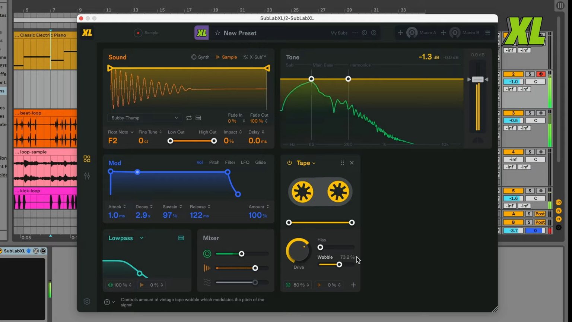Select the LFO tab in Mod panel
This screenshot has width=572, height=322.
245,162
